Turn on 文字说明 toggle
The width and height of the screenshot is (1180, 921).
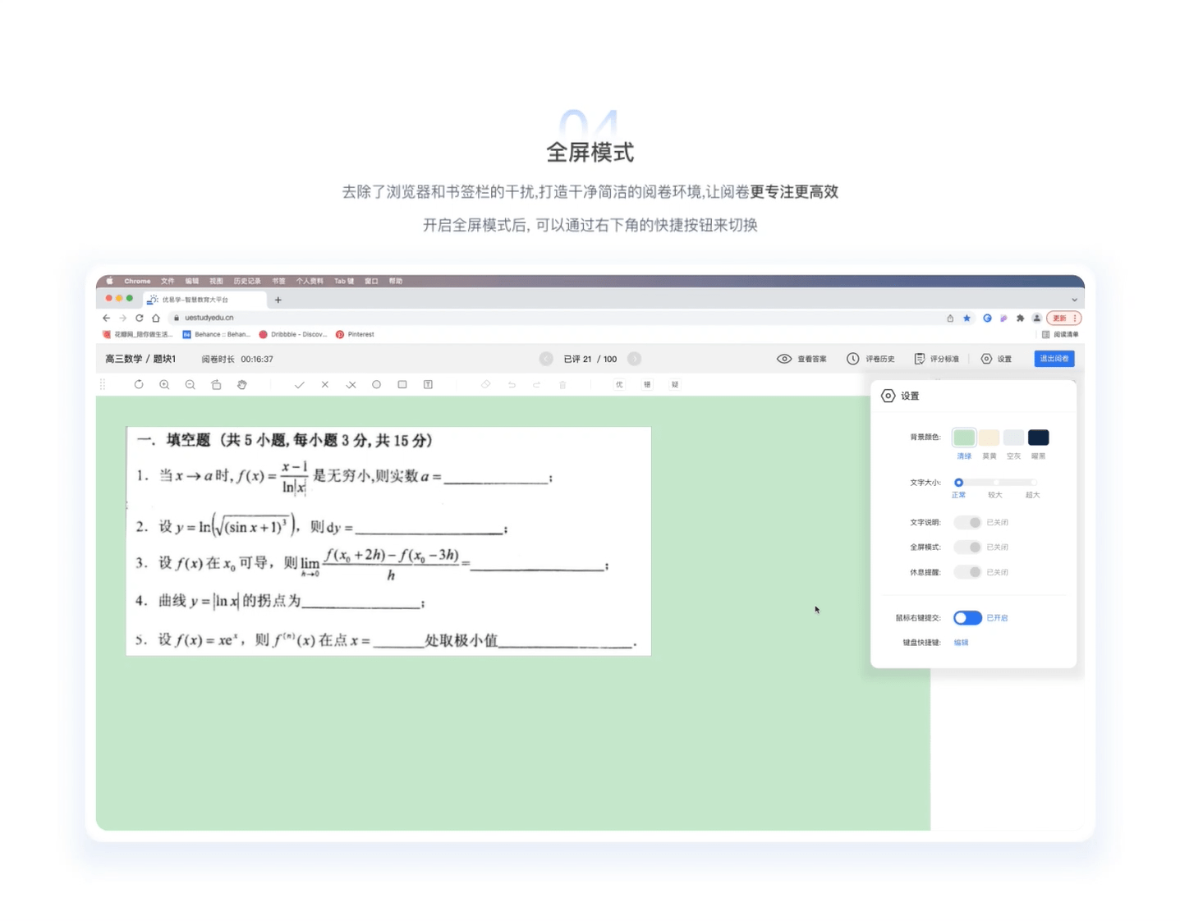967,522
